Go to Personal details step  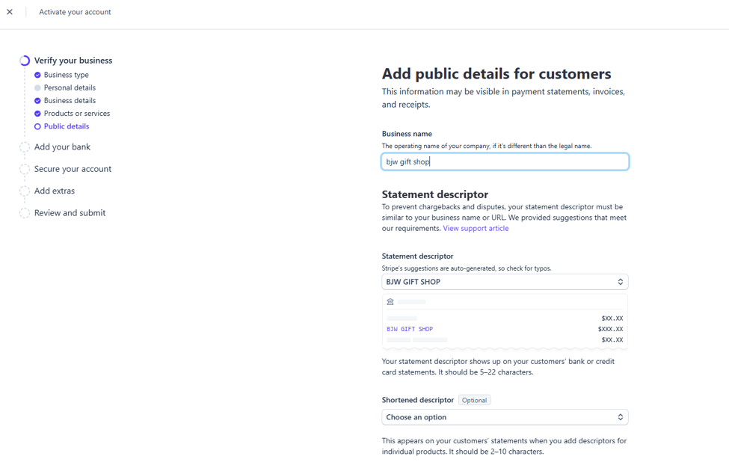point(70,87)
